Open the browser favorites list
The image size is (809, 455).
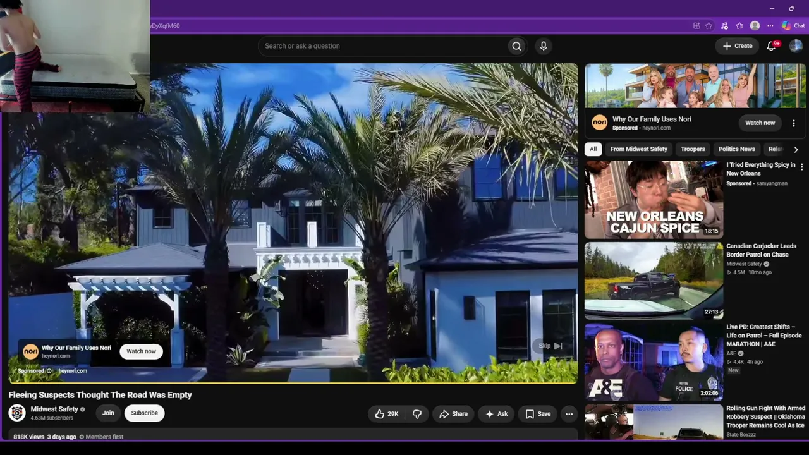point(739,26)
